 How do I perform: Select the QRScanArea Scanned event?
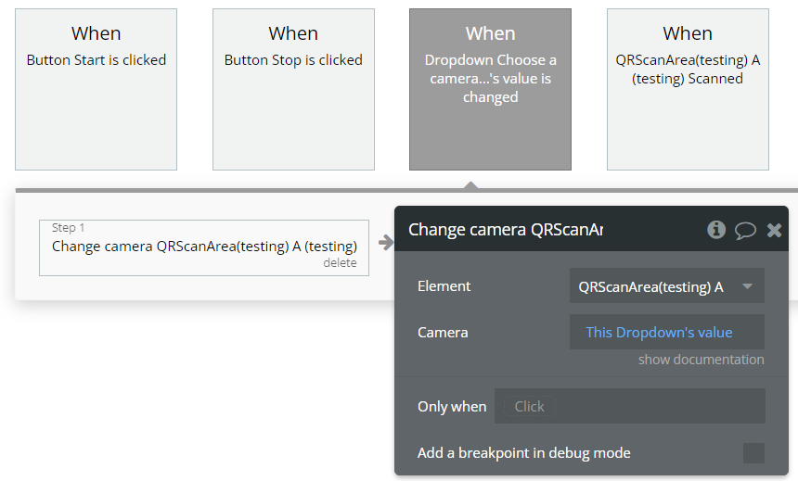688,89
